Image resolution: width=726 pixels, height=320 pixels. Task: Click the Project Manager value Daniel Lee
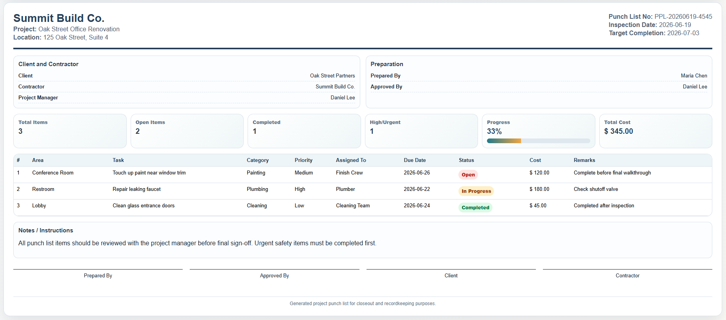tap(343, 98)
